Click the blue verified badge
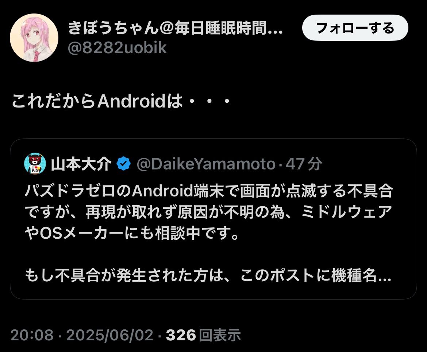The height and width of the screenshot is (352, 427). (124, 164)
